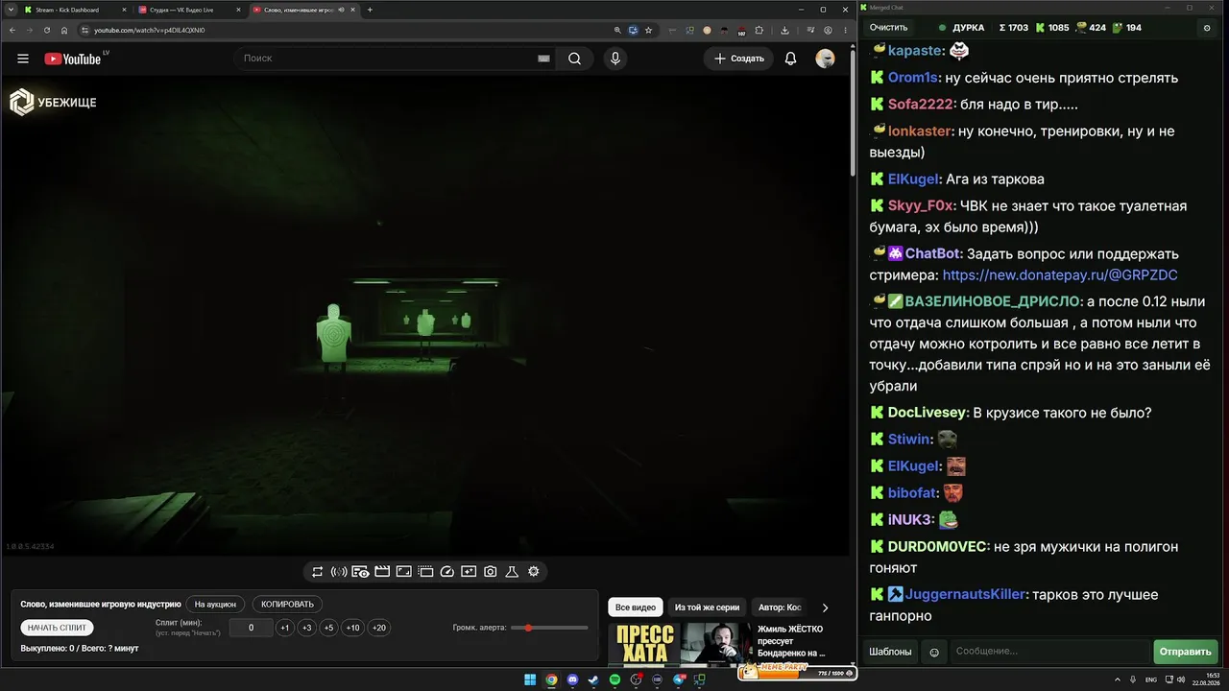Open the ENG language switcher in the taskbar

1151,680
